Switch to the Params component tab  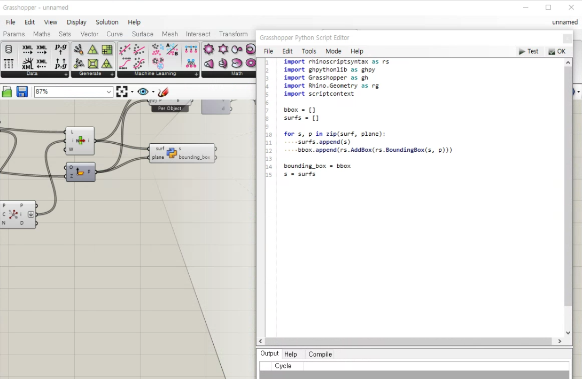[x=14, y=34]
